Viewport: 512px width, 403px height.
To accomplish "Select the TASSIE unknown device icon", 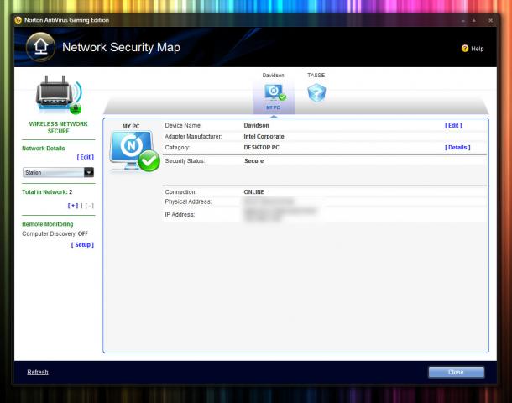I will 316,92.
